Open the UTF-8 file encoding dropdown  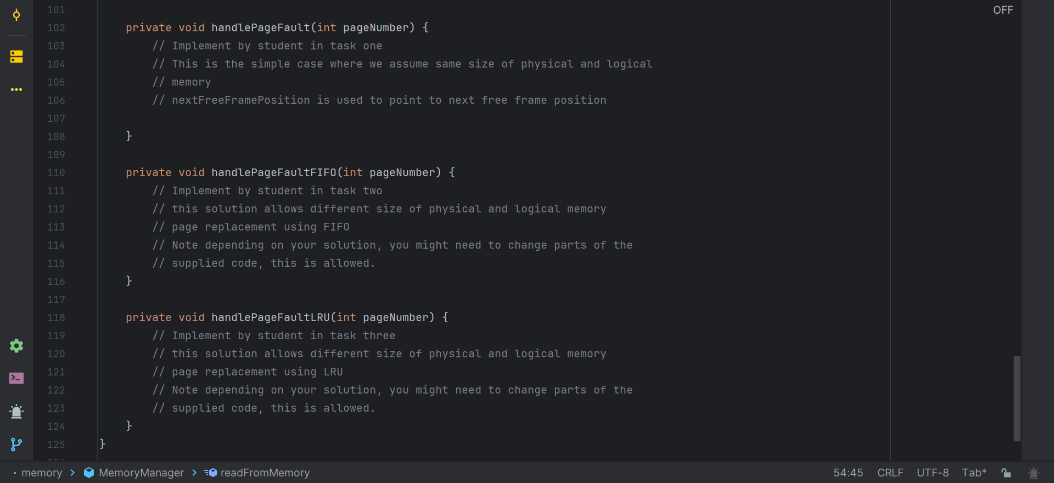point(932,473)
